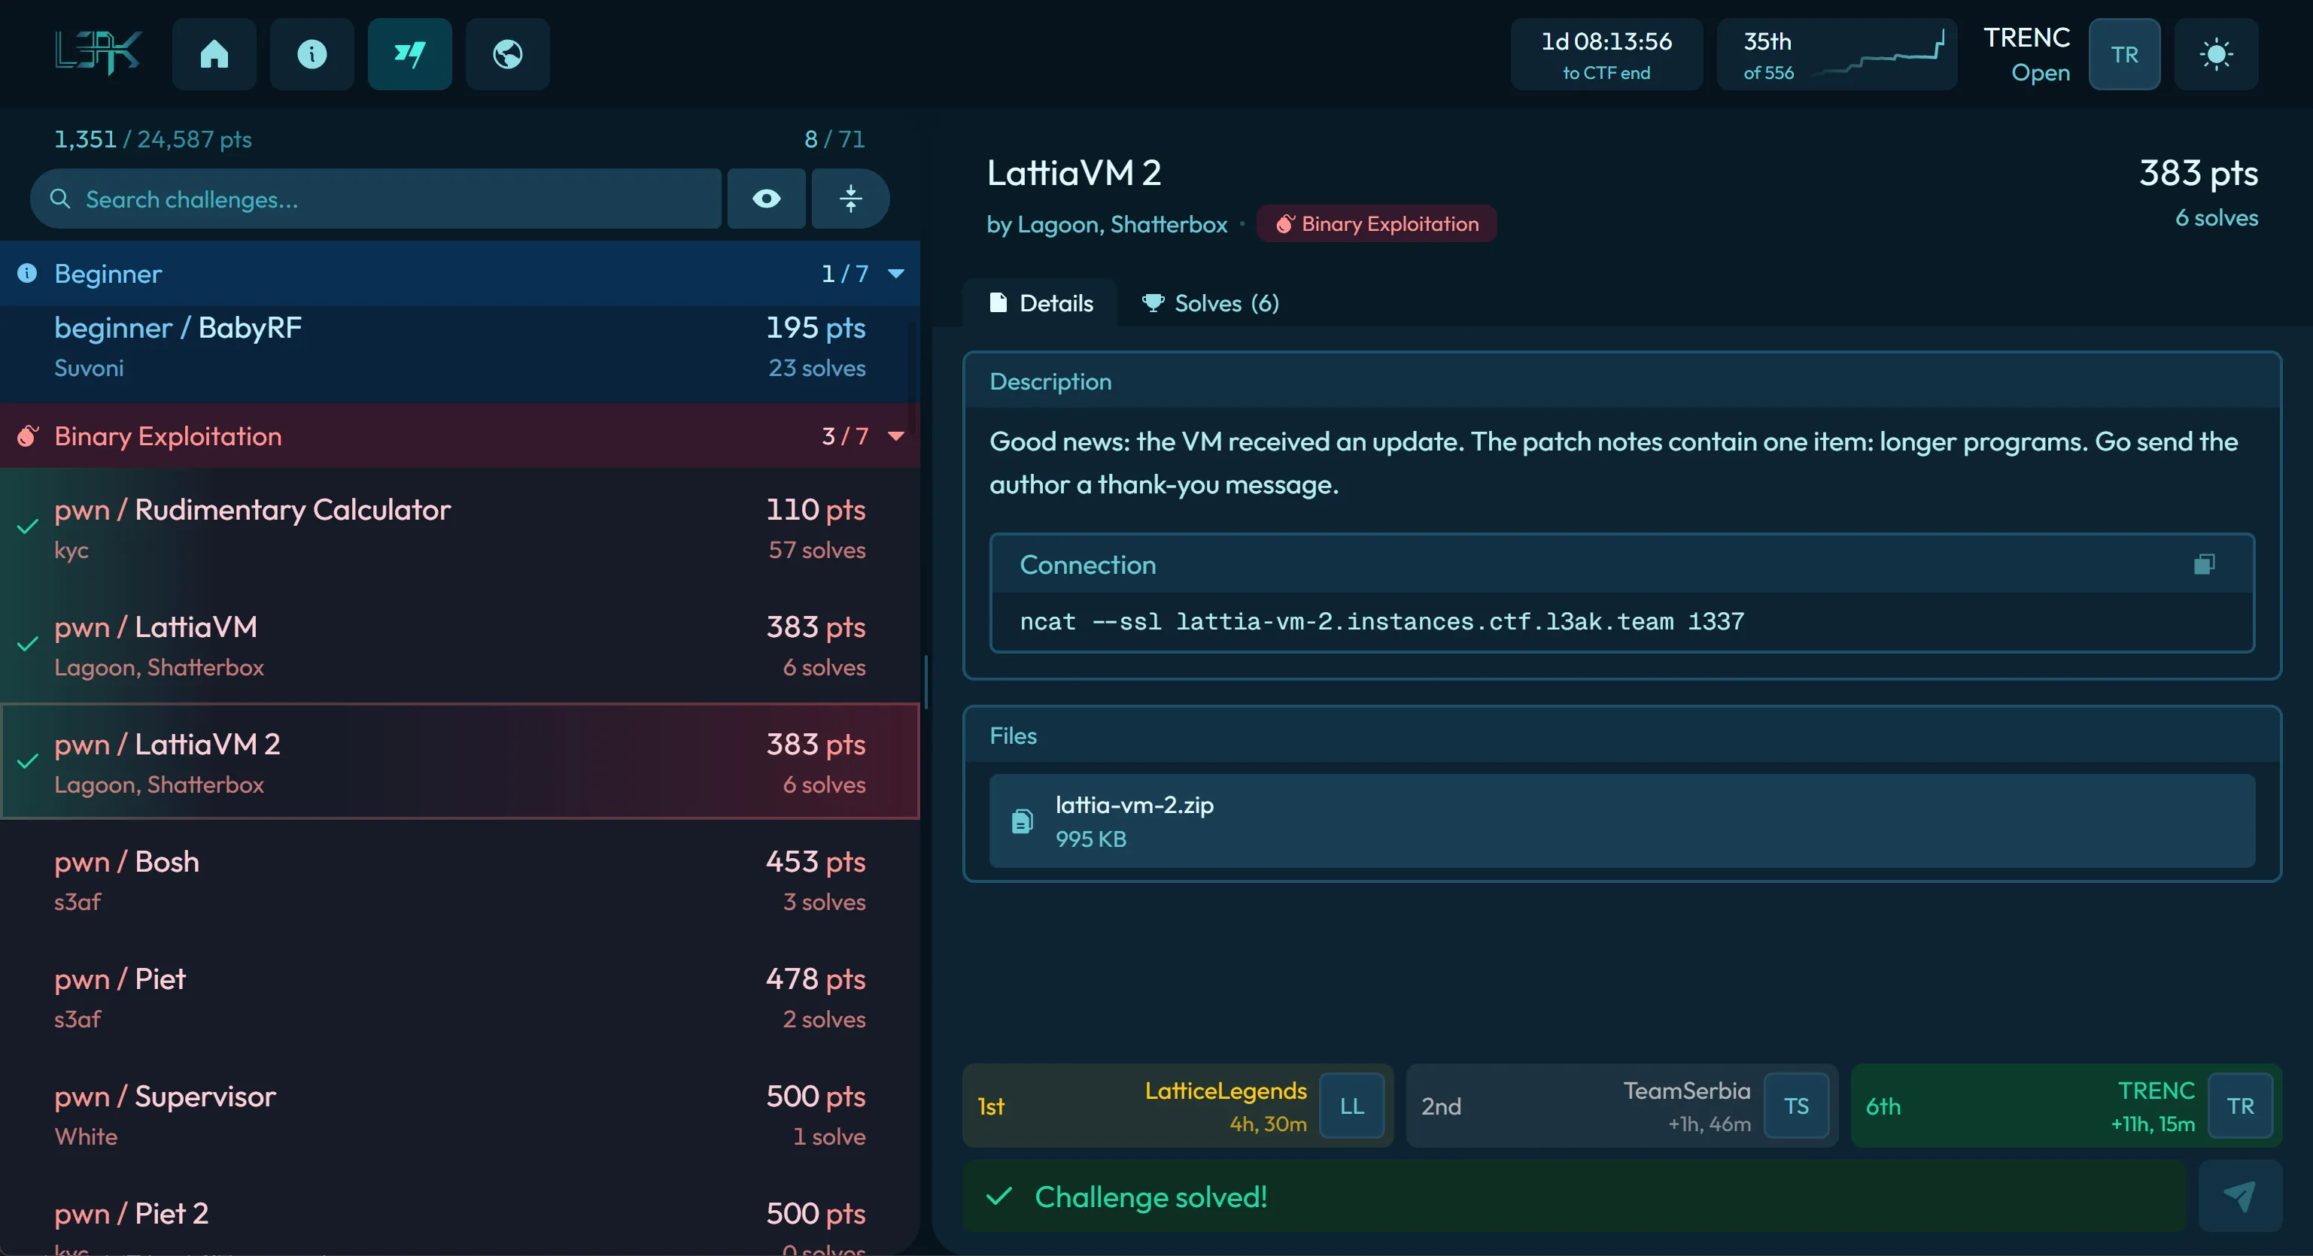Check the CTF end countdown timer
2313x1256 pixels.
point(1606,54)
